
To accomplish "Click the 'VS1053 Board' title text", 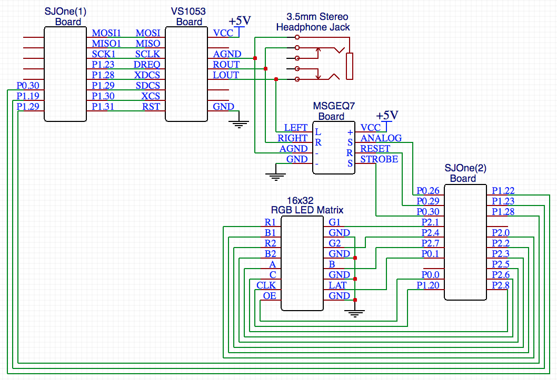I will click(x=188, y=16).
